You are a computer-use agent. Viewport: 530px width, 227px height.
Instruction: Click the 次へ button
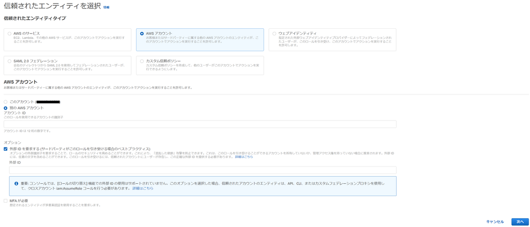coord(519,222)
